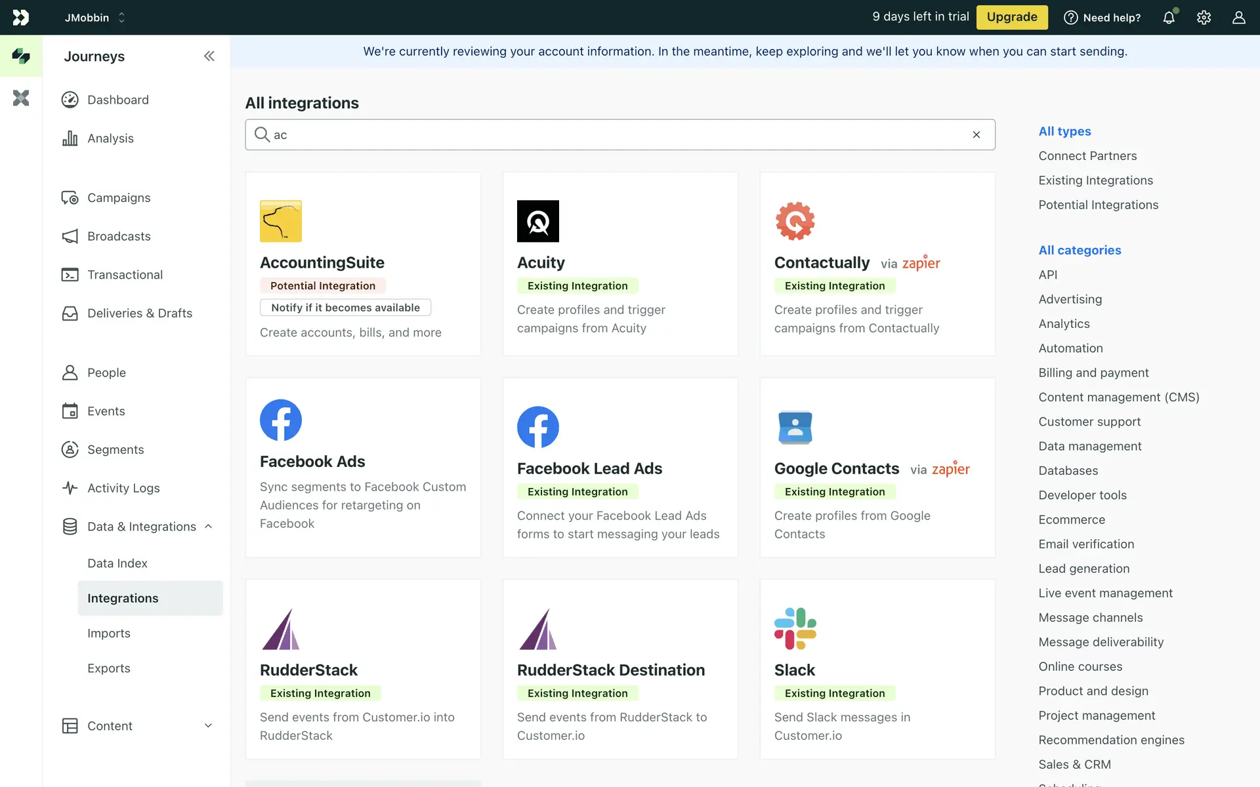Screen dimensions: 1260x787
Task: Click Notify if it becomes available
Action: pos(345,308)
